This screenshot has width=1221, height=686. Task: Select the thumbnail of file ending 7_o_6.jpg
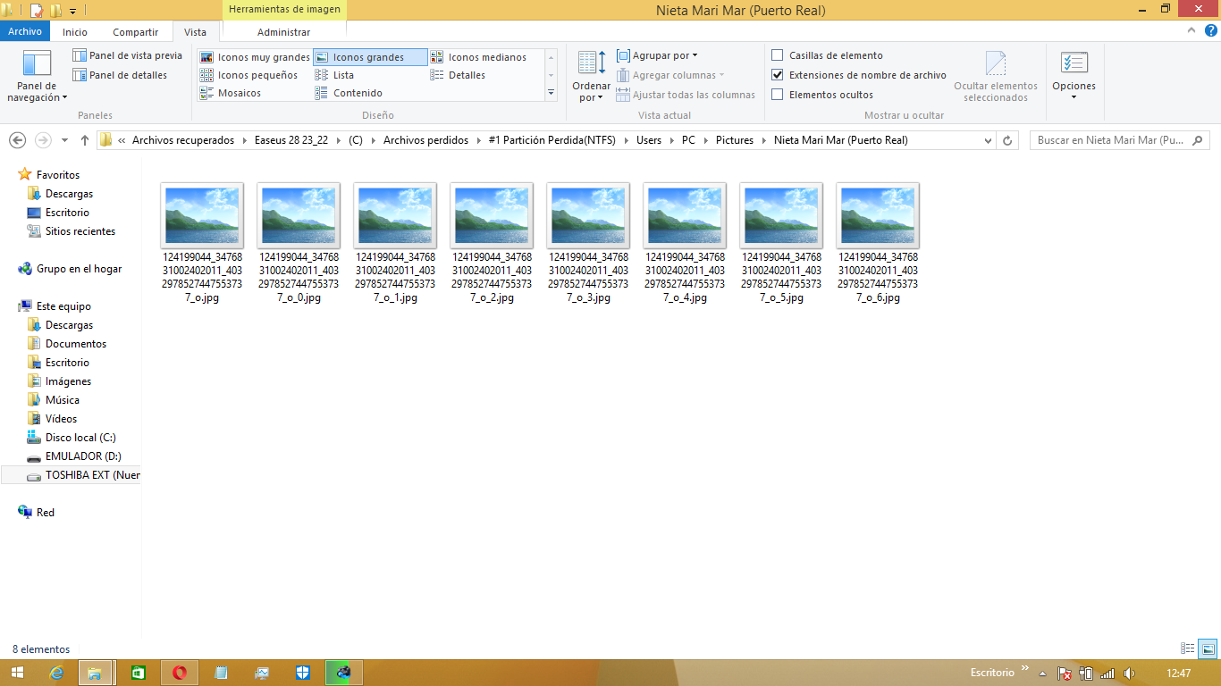878,215
